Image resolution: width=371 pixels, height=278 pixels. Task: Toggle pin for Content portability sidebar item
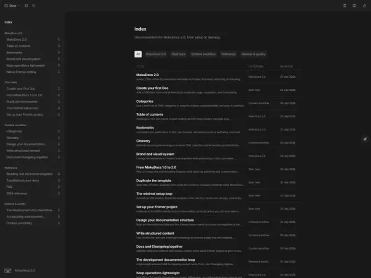pos(59,223)
